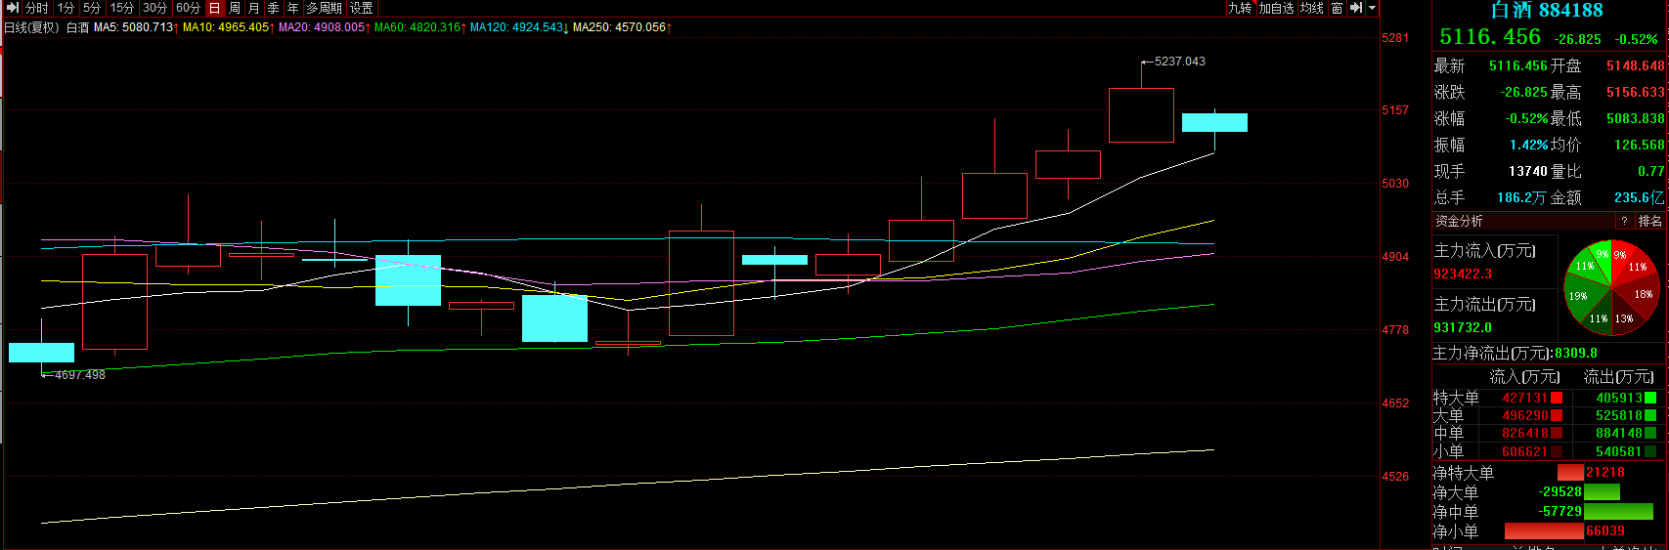Switch to 分时 intraday view
Image resolution: width=1669 pixels, height=550 pixels.
click(37, 8)
